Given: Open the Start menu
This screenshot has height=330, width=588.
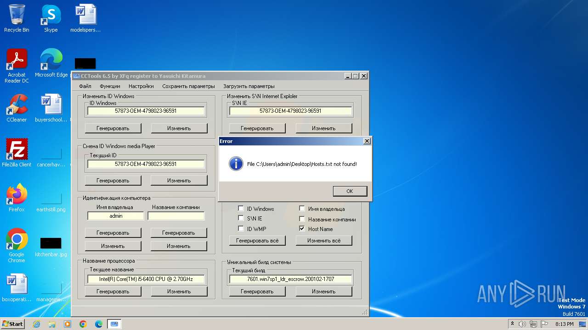Looking at the screenshot, I should (12, 324).
